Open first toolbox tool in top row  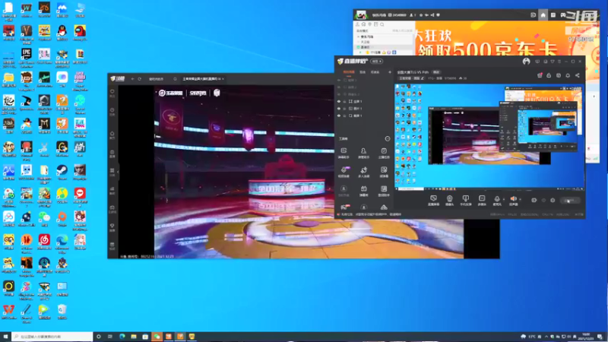pos(344,153)
